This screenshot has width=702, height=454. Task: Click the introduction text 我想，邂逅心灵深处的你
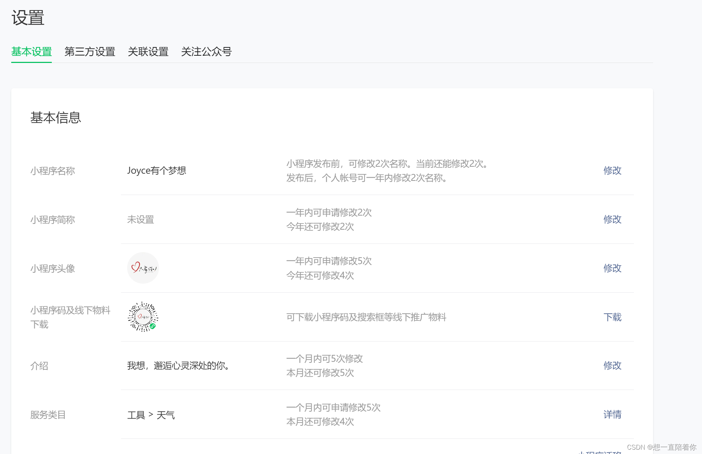[179, 366]
